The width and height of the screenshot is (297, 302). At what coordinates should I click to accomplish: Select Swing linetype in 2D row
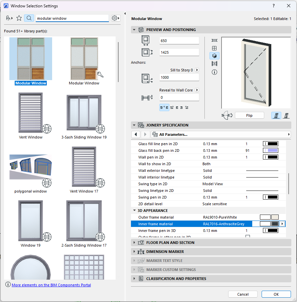pyautogui.click(x=208, y=191)
